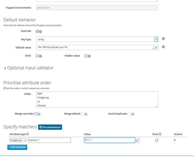
Task: Toggle the Override checkbox
Action: 37,31
